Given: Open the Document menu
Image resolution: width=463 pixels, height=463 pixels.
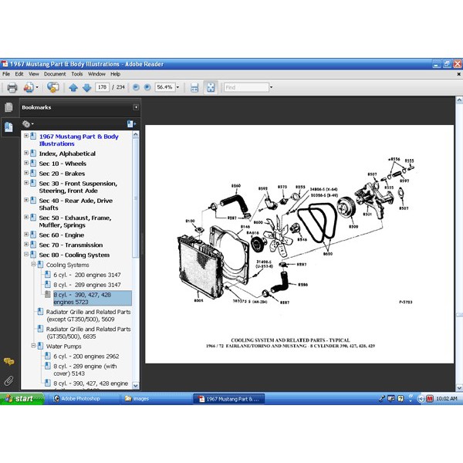Looking at the screenshot, I should (55, 74).
